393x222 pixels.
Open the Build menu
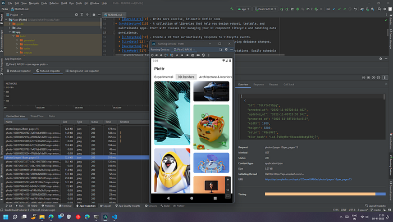pos(64,3)
